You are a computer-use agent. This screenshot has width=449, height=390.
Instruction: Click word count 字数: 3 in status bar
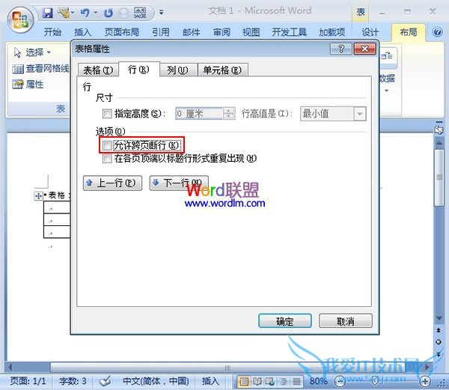pyautogui.click(x=73, y=381)
